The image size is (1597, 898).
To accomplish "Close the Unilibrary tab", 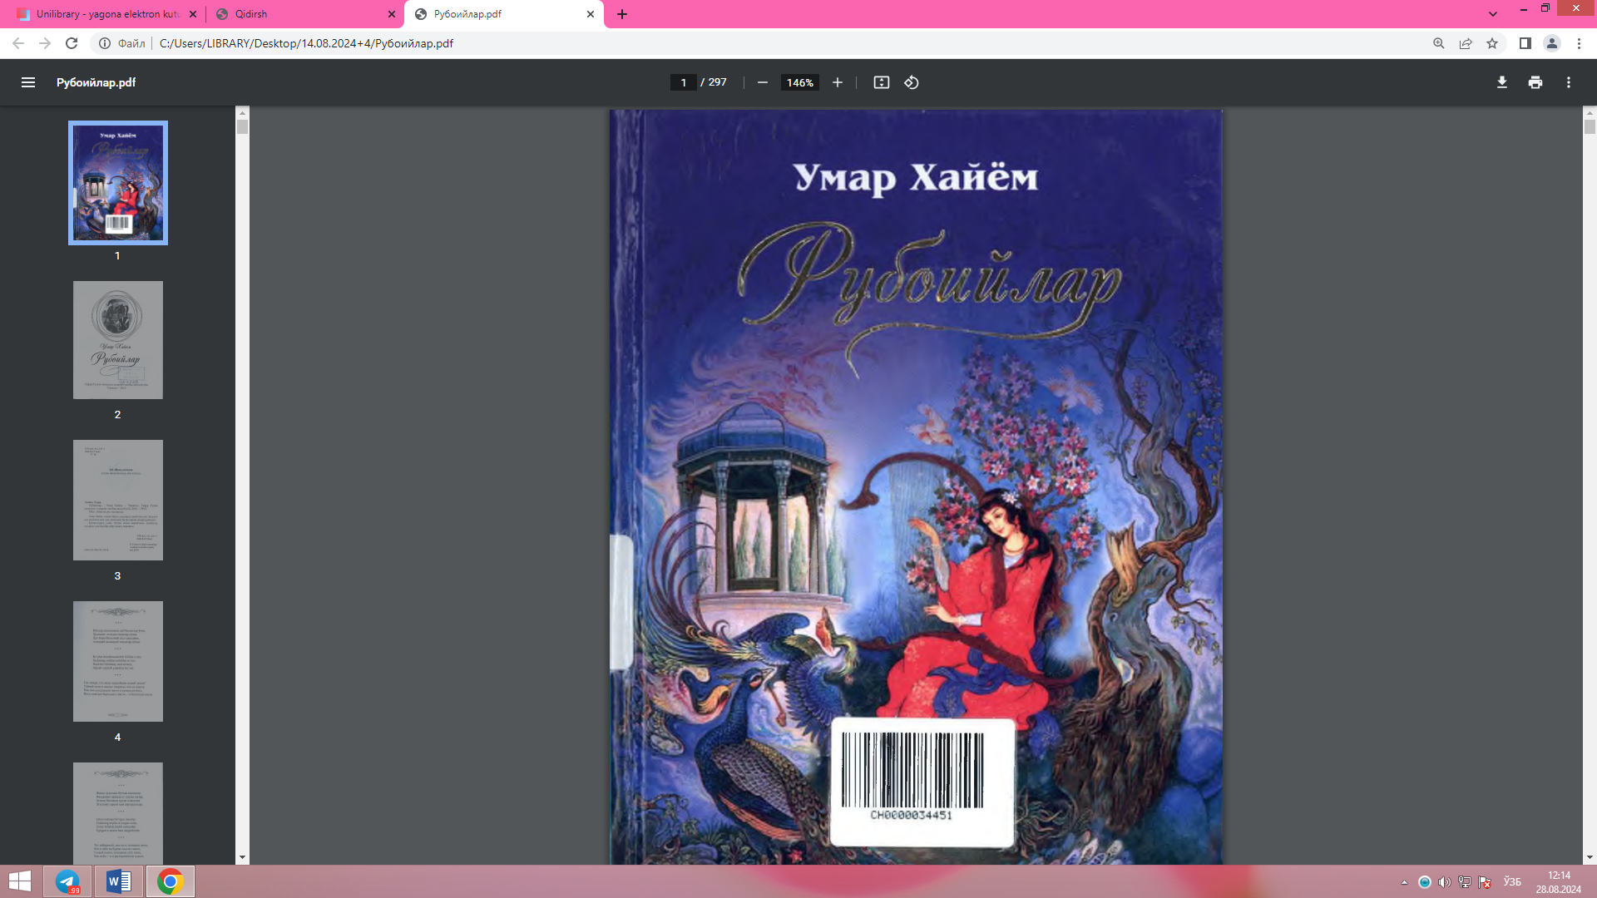I will point(193,14).
